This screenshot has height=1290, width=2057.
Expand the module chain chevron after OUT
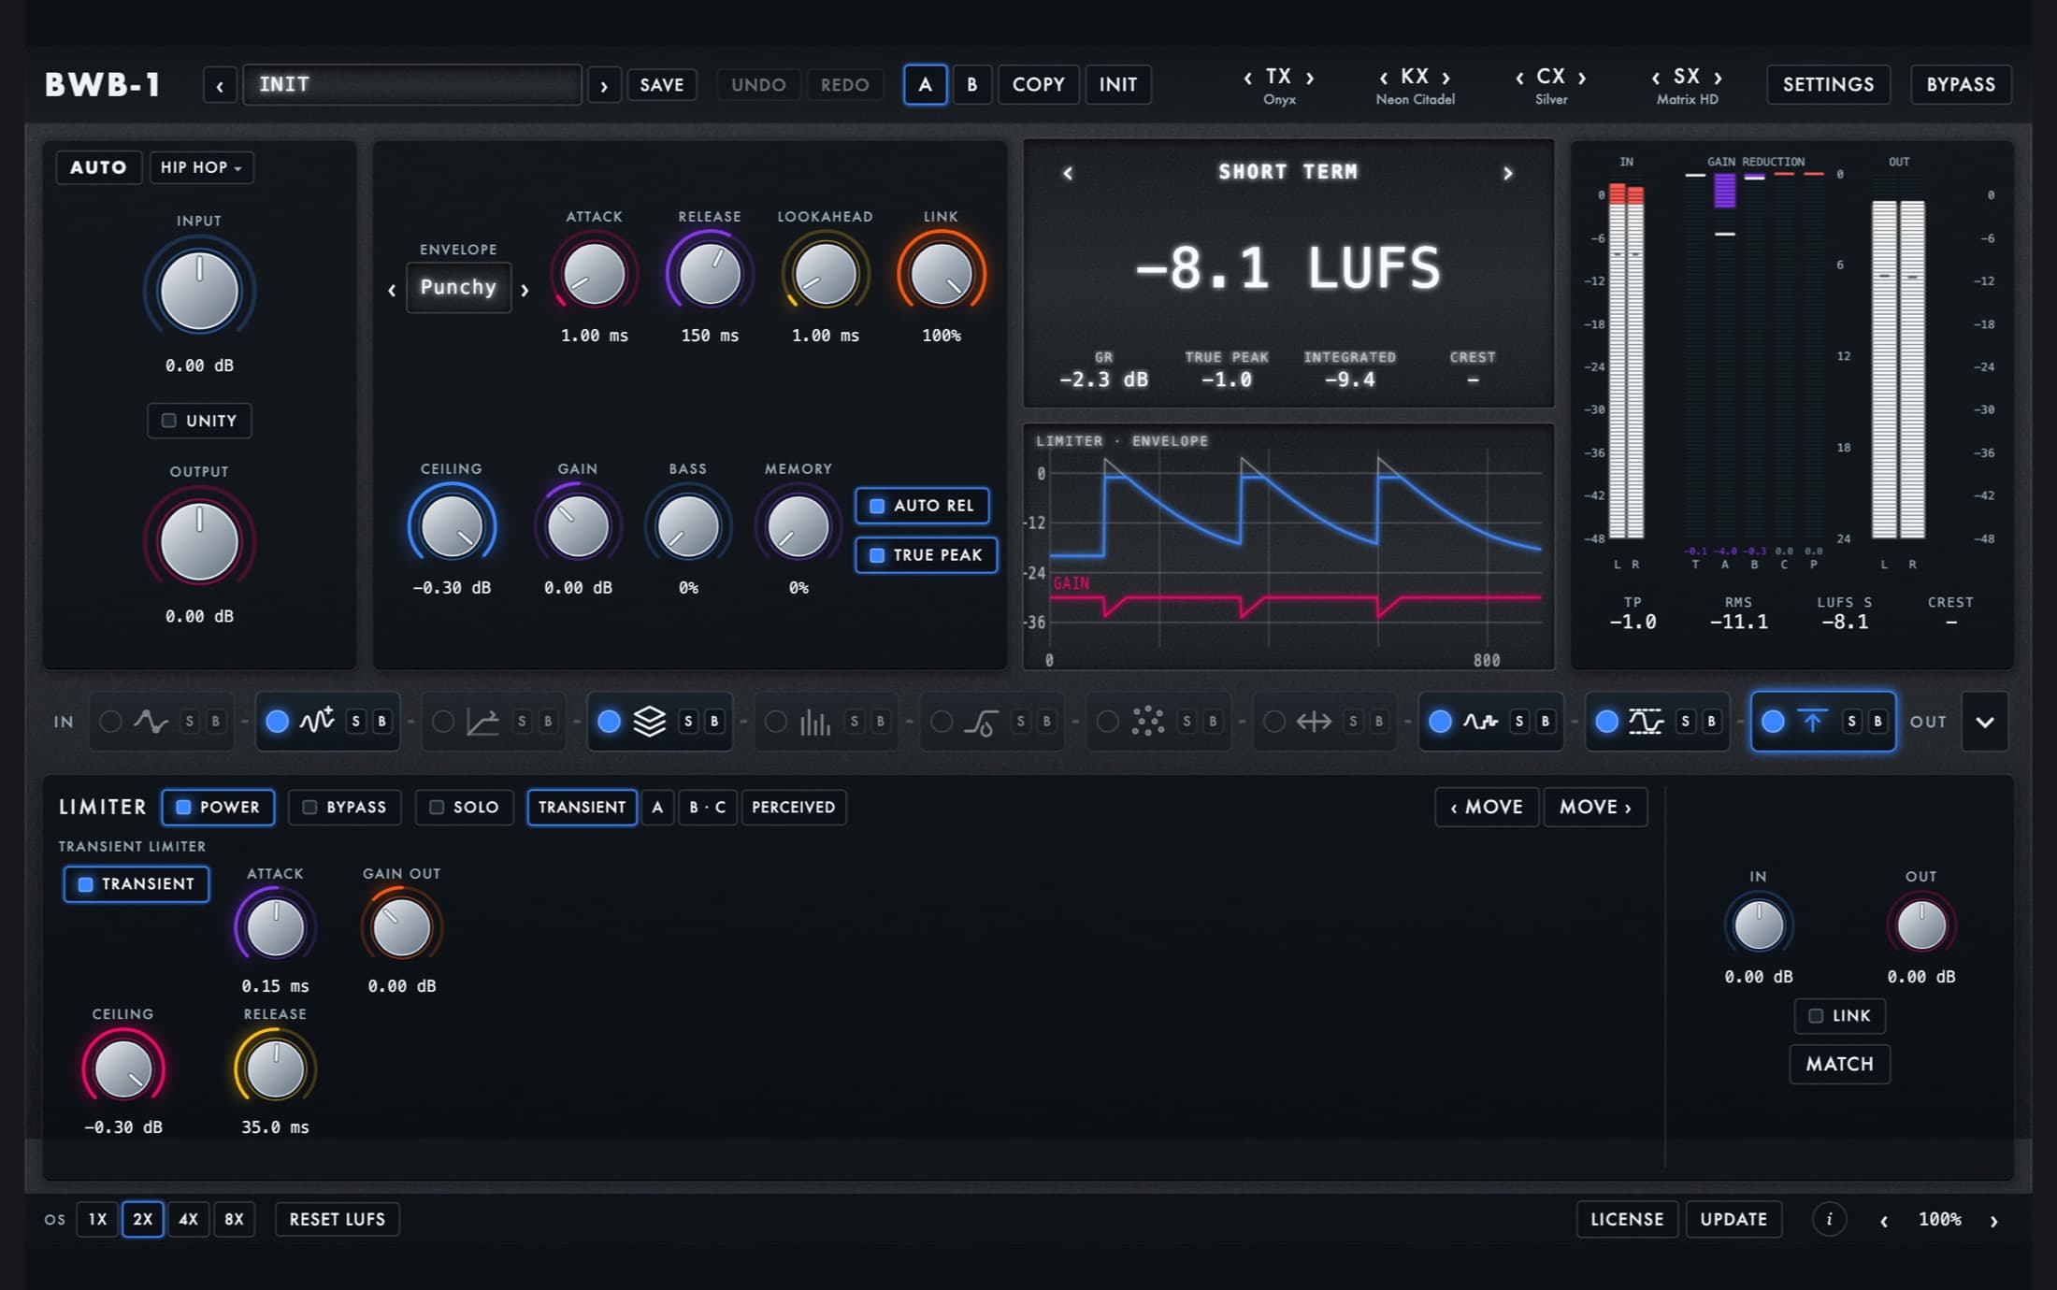coord(1984,722)
